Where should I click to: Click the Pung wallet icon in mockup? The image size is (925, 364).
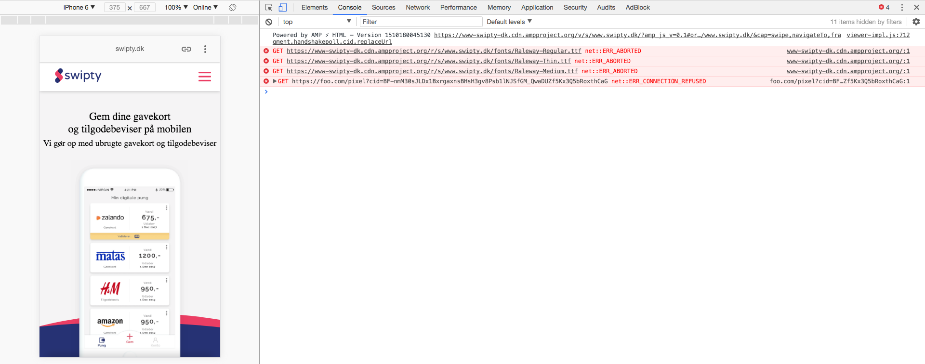[102, 342]
